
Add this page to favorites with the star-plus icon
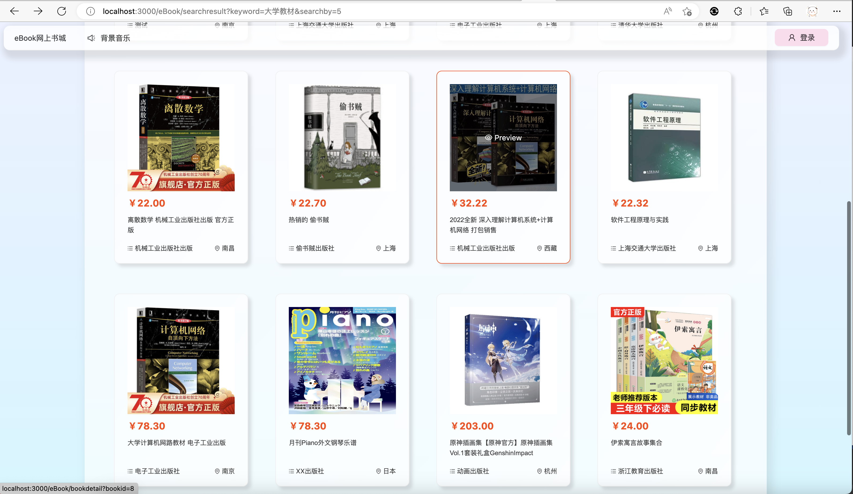click(x=687, y=11)
